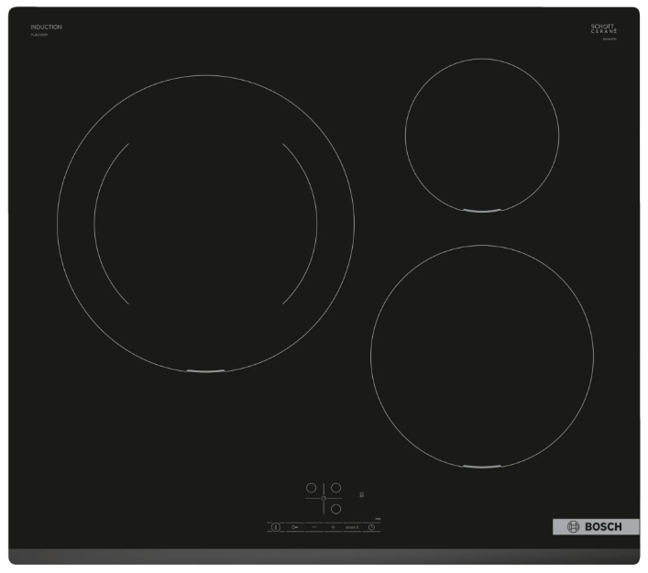Click the silver marker under the left zone
Viewport: 648px width, 573px height.
click(x=205, y=372)
